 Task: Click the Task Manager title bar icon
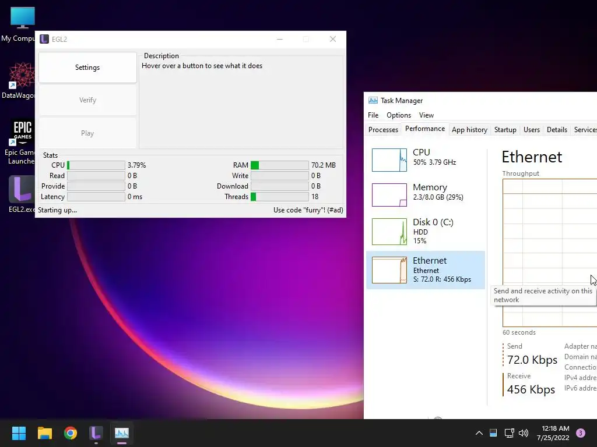(373, 100)
